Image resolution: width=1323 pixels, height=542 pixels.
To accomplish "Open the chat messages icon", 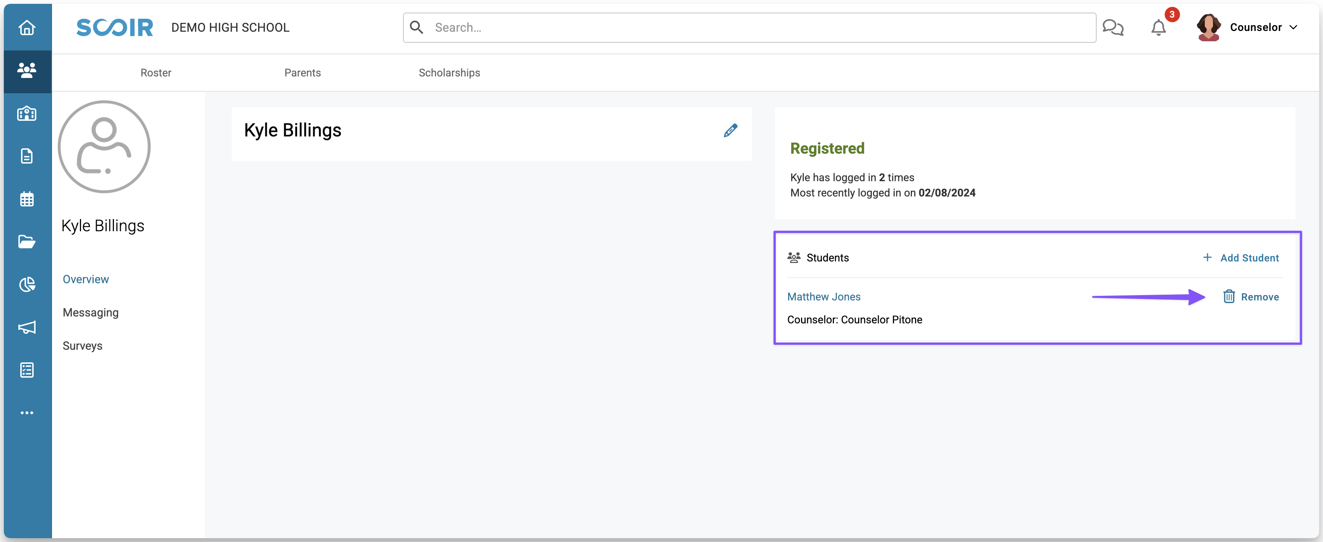I will pyautogui.click(x=1113, y=28).
